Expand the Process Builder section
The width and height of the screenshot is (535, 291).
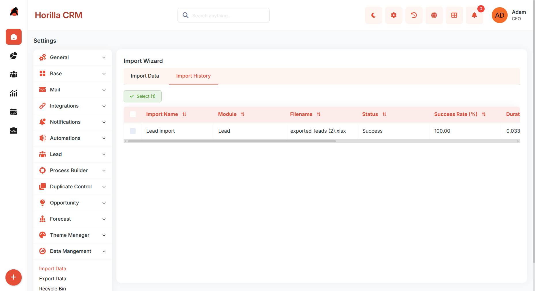73,170
